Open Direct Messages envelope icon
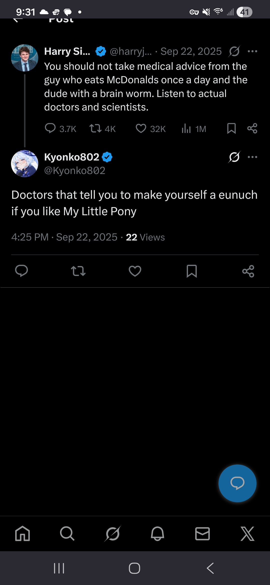The height and width of the screenshot is (585, 270). click(202, 534)
